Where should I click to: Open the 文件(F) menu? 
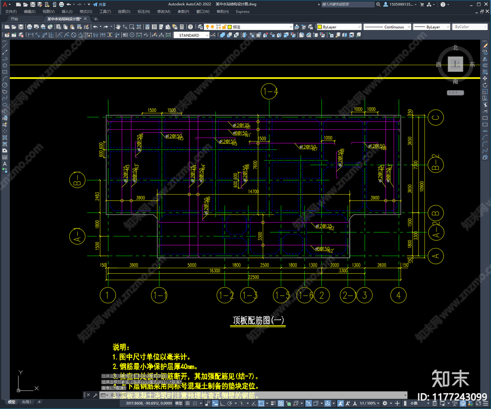click(11, 12)
